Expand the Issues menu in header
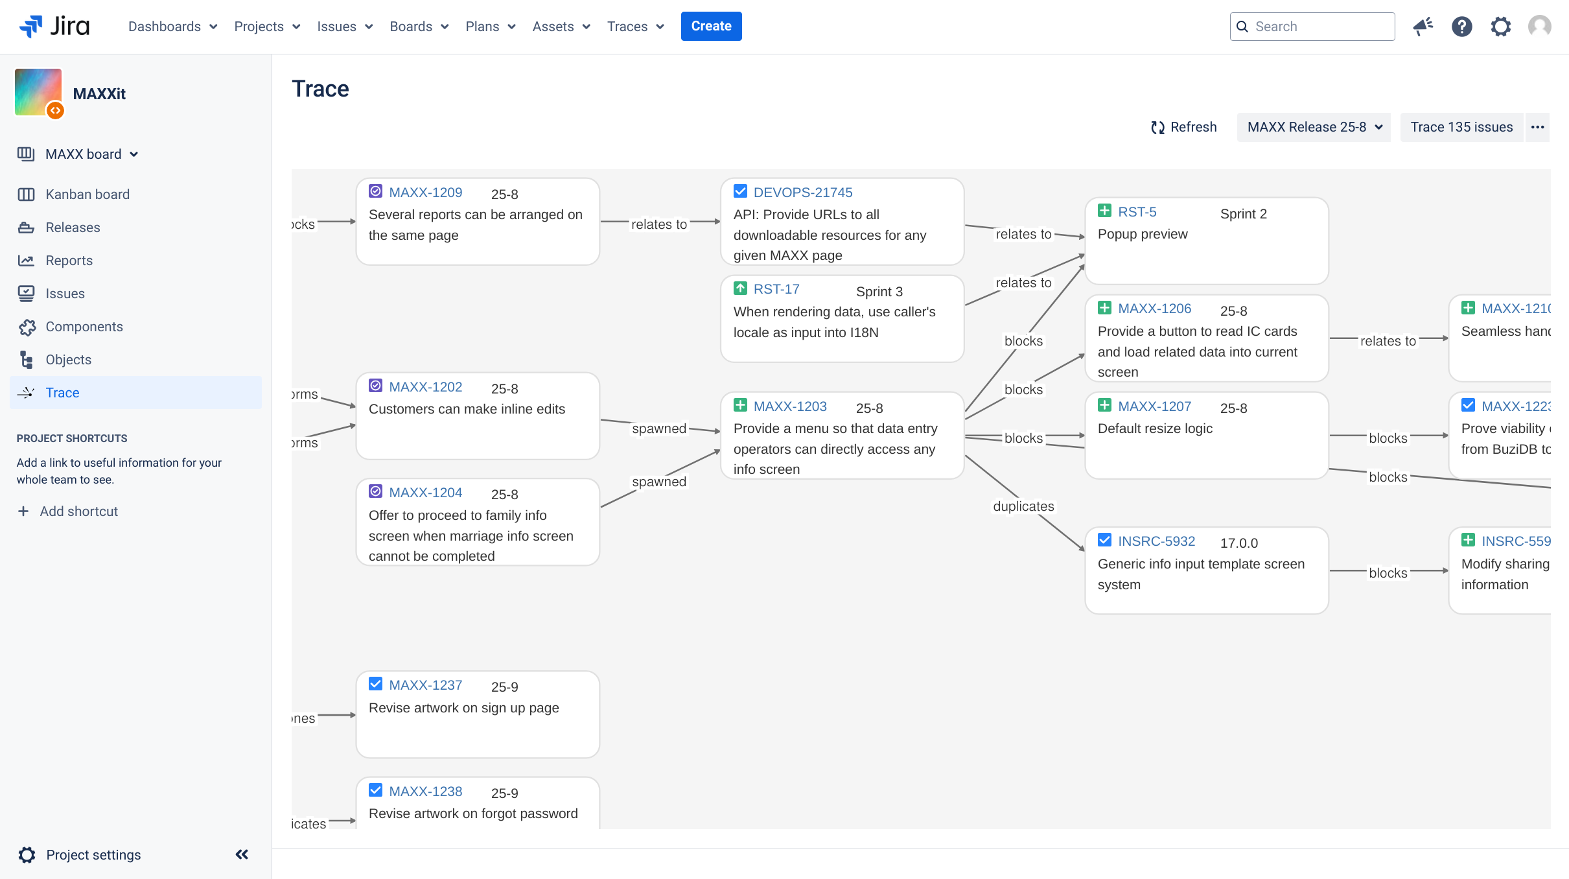 [345, 27]
